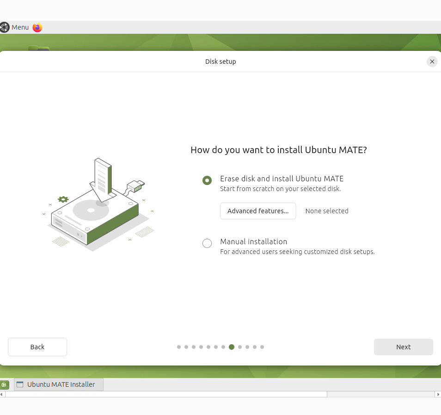Click 'How do you want to install Ubuntu MATE?' heading
This screenshot has height=415, width=441.
(x=279, y=150)
